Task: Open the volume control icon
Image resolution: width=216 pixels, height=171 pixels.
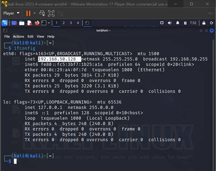Action: (170, 23)
